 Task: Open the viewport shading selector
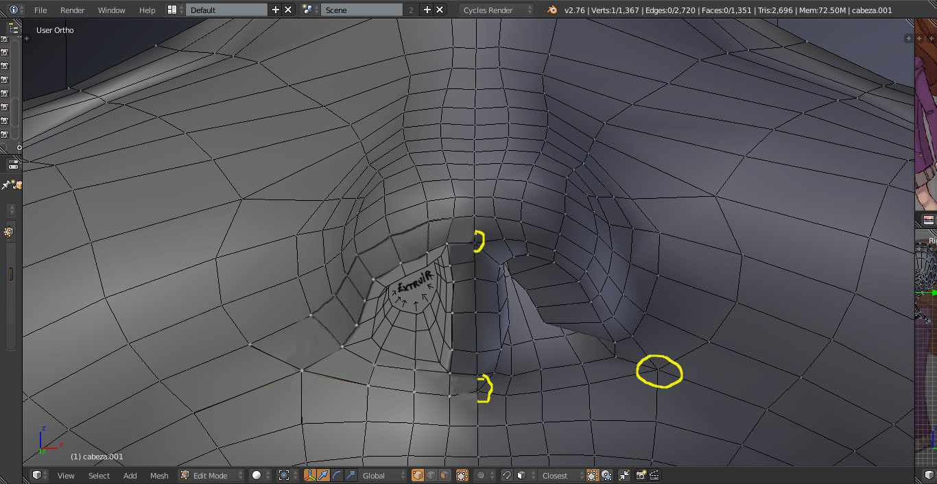(260, 475)
